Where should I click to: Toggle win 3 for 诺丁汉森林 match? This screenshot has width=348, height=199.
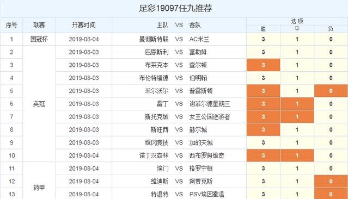(x=263, y=156)
